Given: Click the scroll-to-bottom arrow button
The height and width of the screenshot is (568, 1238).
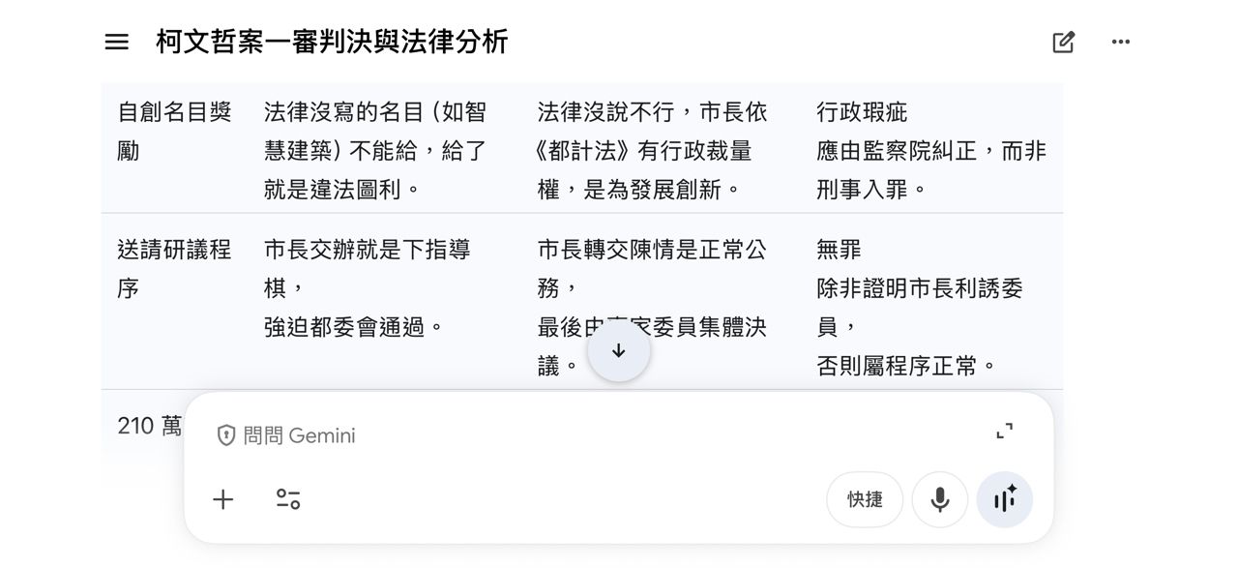Looking at the screenshot, I should tap(619, 350).
